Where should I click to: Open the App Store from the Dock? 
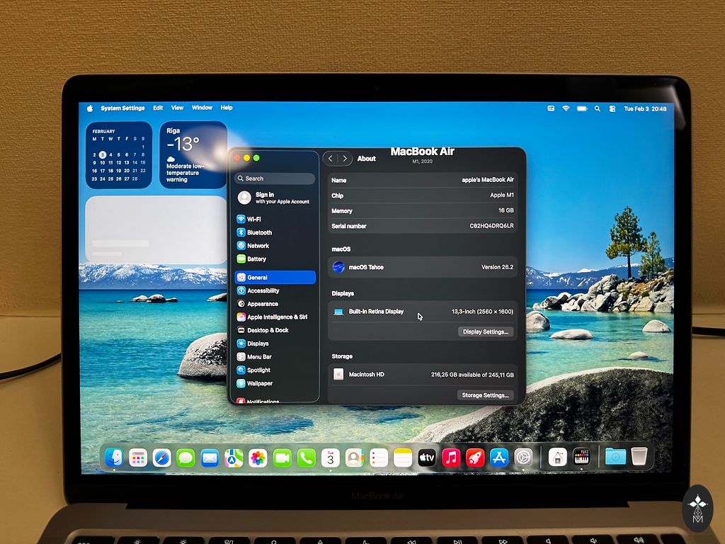pyautogui.click(x=499, y=458)
